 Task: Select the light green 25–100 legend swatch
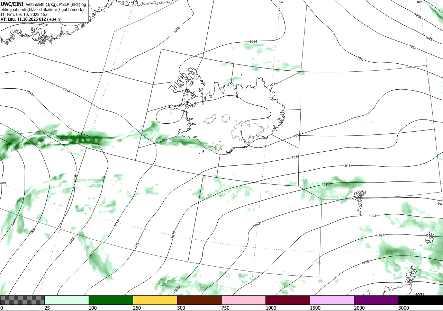tap(67, 300)
